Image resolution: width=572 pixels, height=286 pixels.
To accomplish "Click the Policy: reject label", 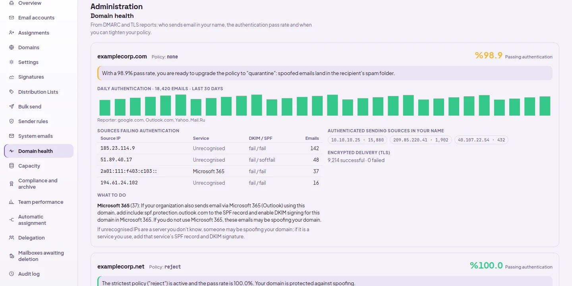I will 165,267.
